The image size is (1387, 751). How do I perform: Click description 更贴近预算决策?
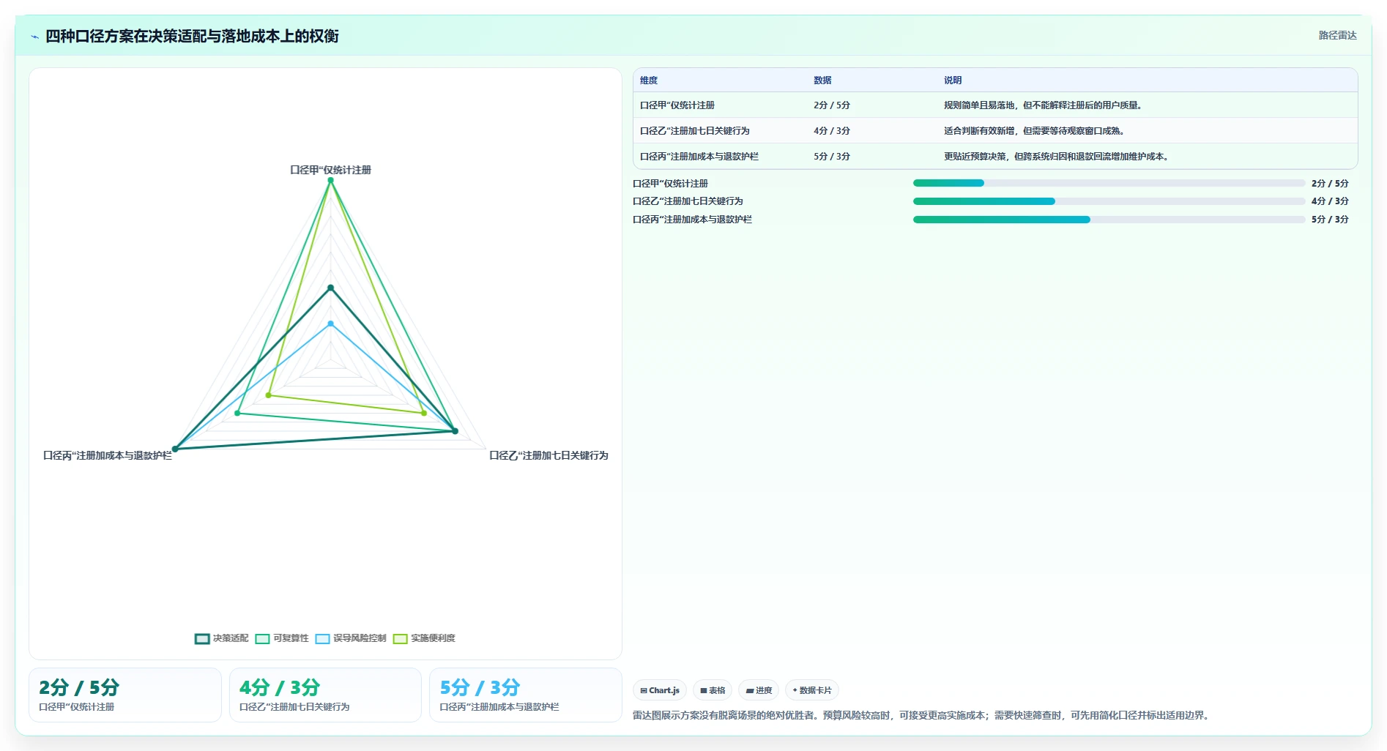click(x=1057, y=157)
